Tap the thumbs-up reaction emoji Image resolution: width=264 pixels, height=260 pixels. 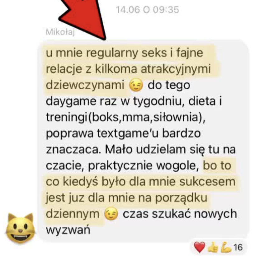[213, 247]
